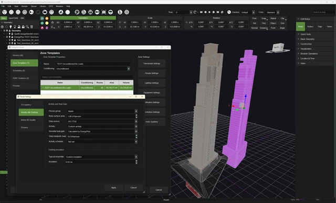Viewport: 336px width, 203px height.
Task: Expand the Quick Tools section
Action: tap(306, 34)
